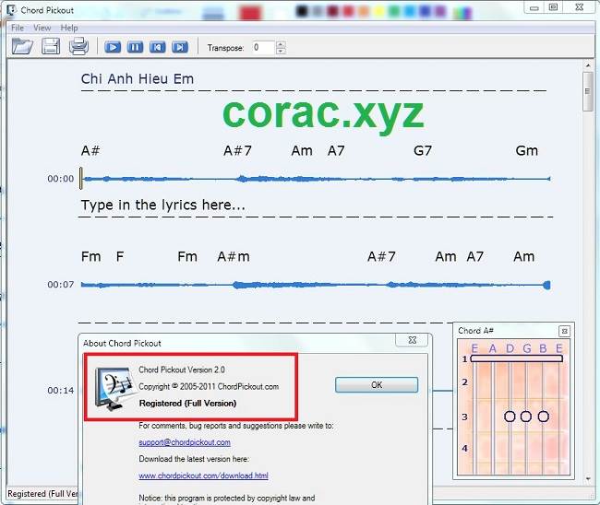Open the View menu
This screenshot has width=600, height=505.
[x=42, y=28]
